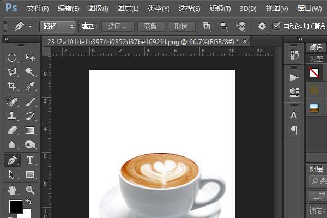Select the Brush tool

pos(30,102)
